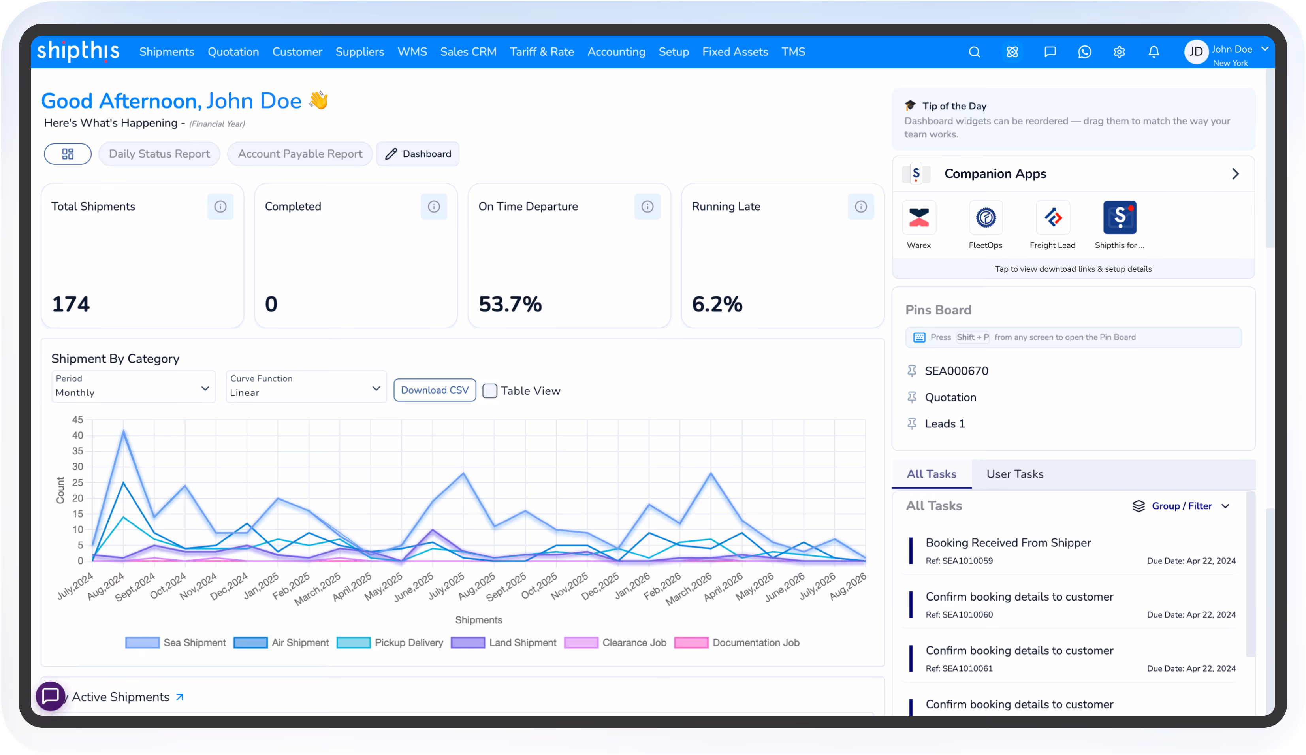Open notifications bell
1306x755 pixels.
(1153, 52)
